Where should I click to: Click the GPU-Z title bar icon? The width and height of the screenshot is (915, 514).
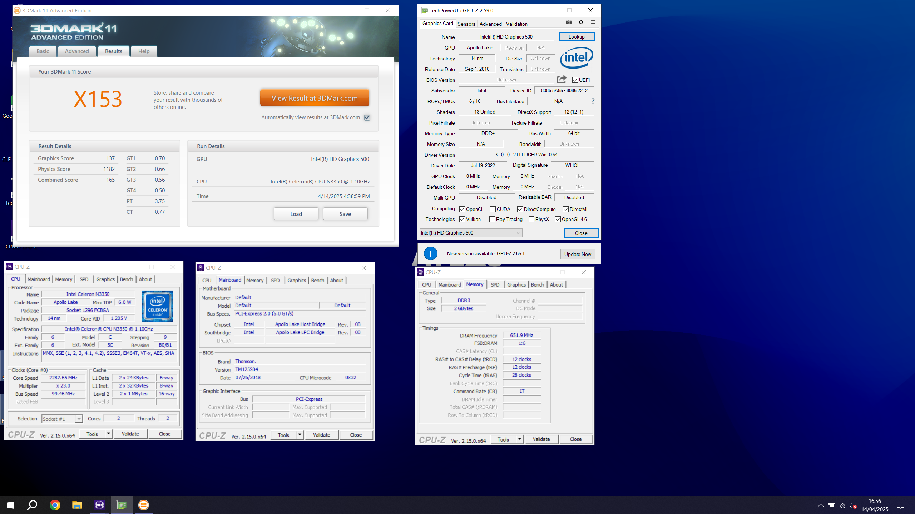pyautogui.click(x=424, y=10)
